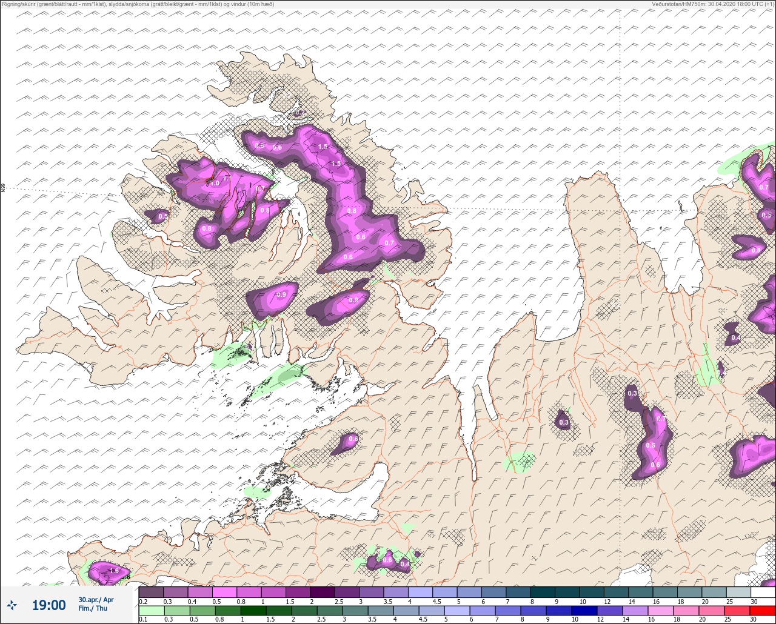The image size is (776, 624).
Task: Click the 'Fim./ Thu' weekday text
Action: (93, 608)
